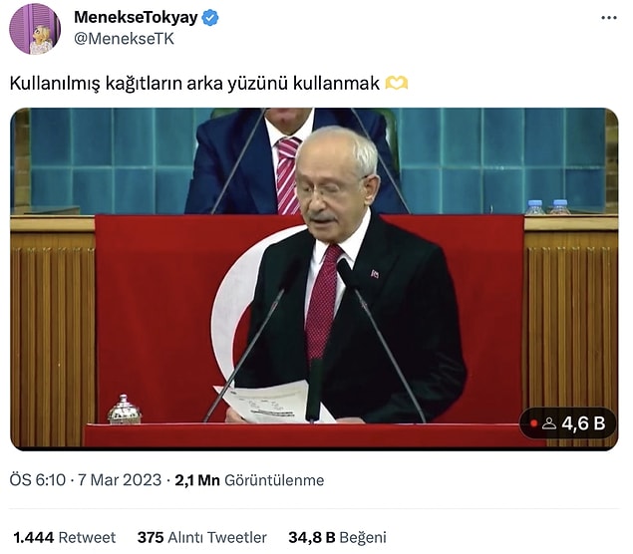Click the 7 Mar 2023 date
Viewport: 633px width, 554px height.
pyautogui.click(x=120, y=480)
